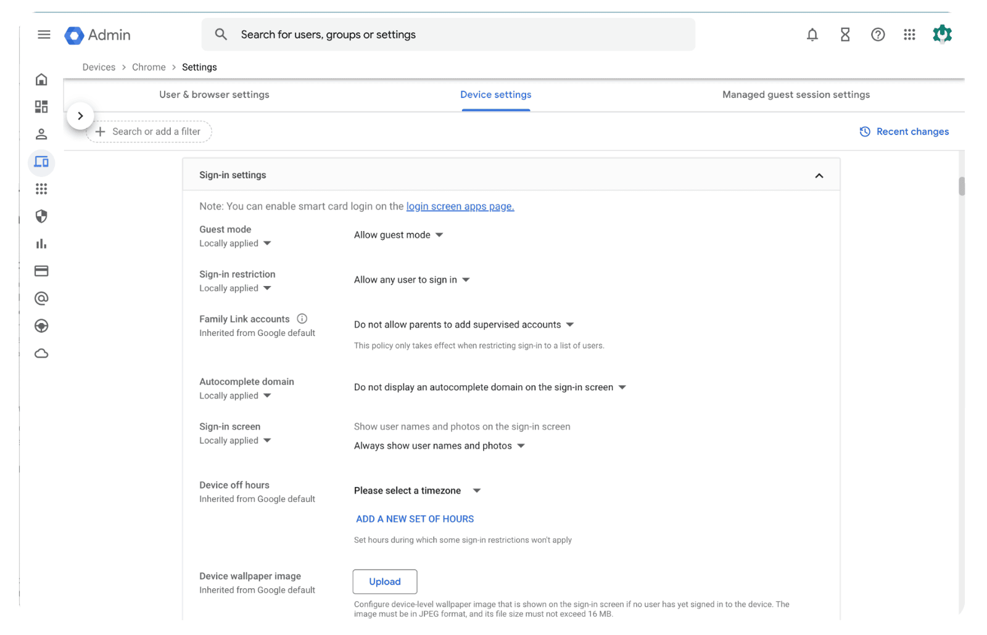
Task: Open the Security shield sidebar icon
Action: tap(41, 216)
